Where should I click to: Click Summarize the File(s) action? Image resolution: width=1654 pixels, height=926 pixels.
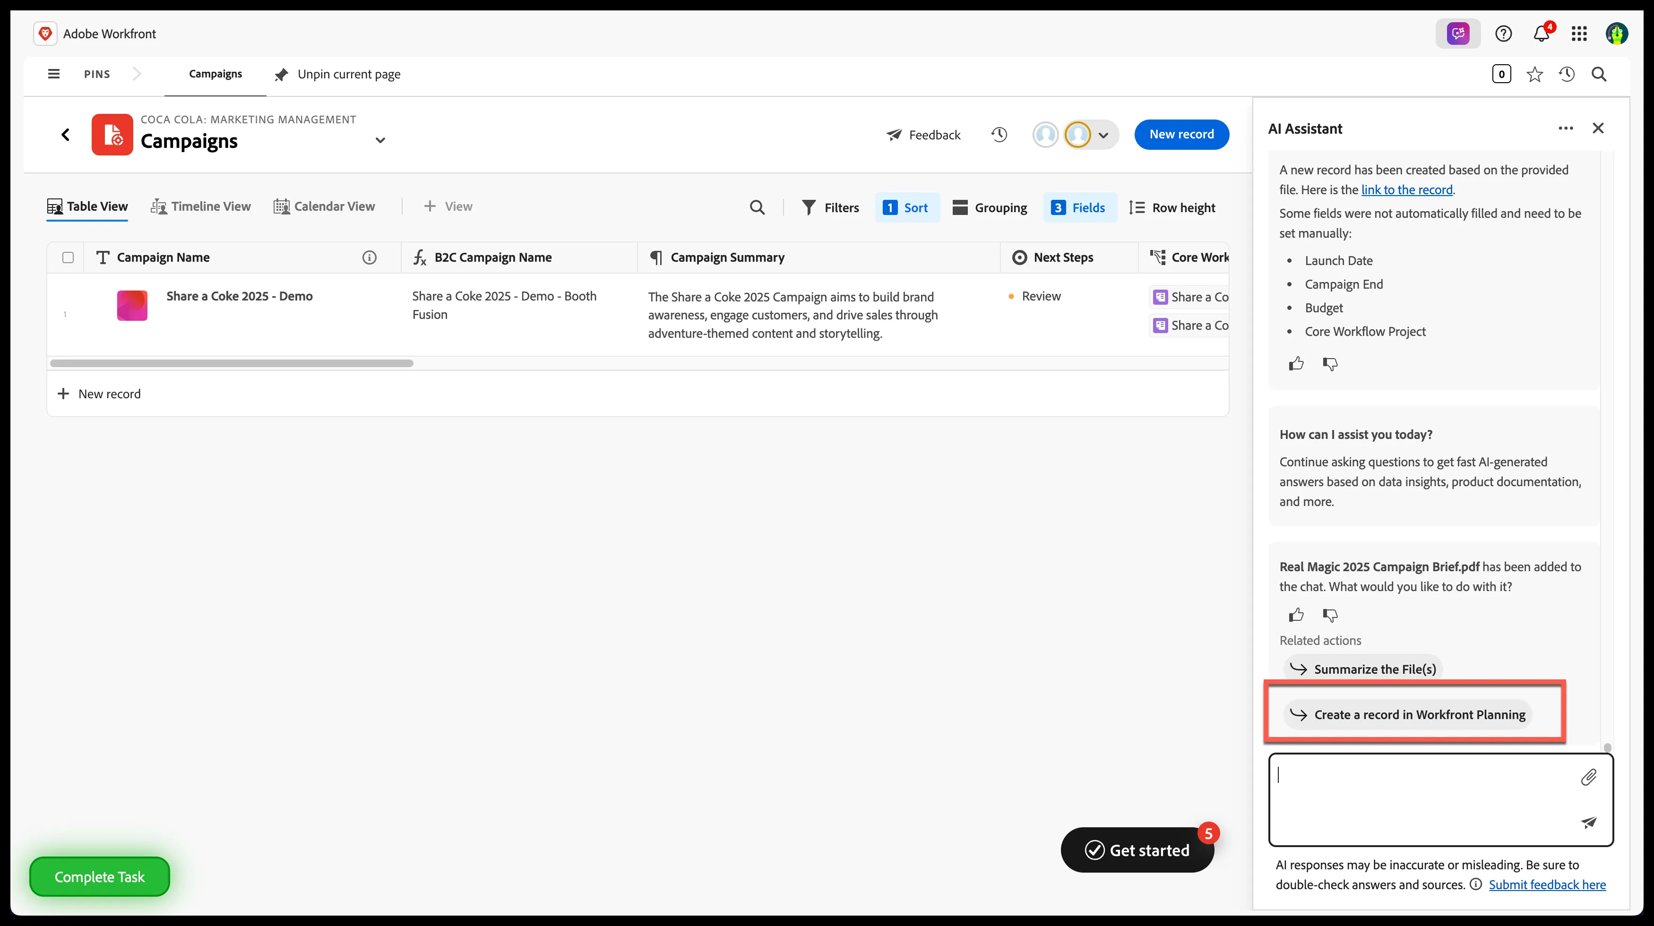[1362, 669]
